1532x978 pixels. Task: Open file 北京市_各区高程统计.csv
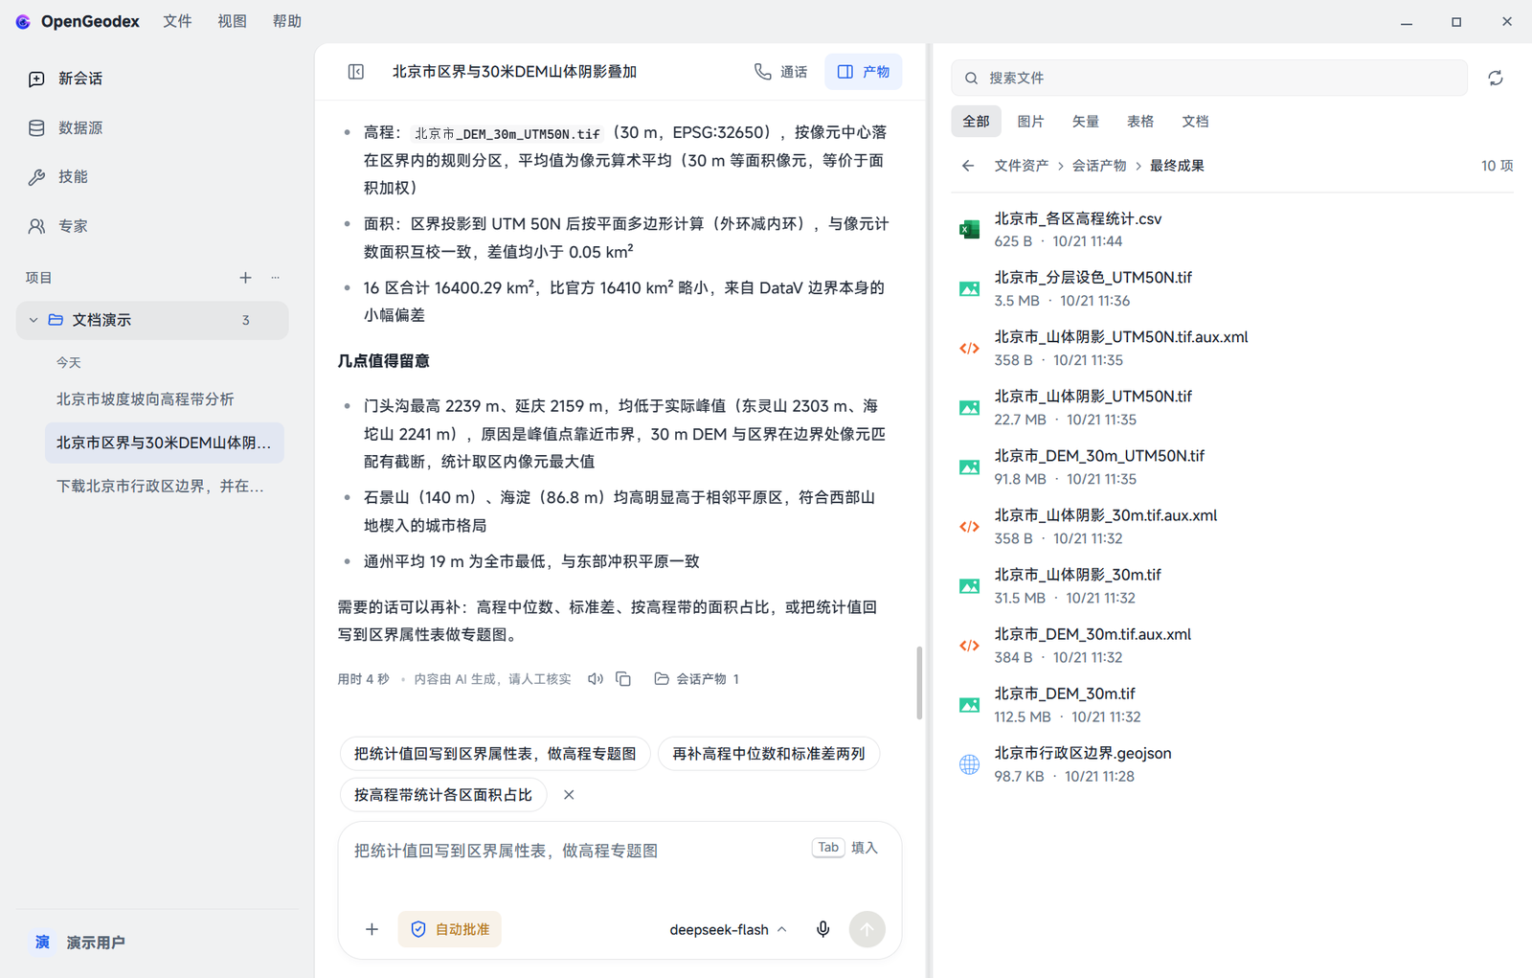[x=1231, y=230]
